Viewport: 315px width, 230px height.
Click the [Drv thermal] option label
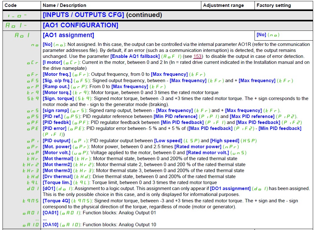tap(58, 177)
